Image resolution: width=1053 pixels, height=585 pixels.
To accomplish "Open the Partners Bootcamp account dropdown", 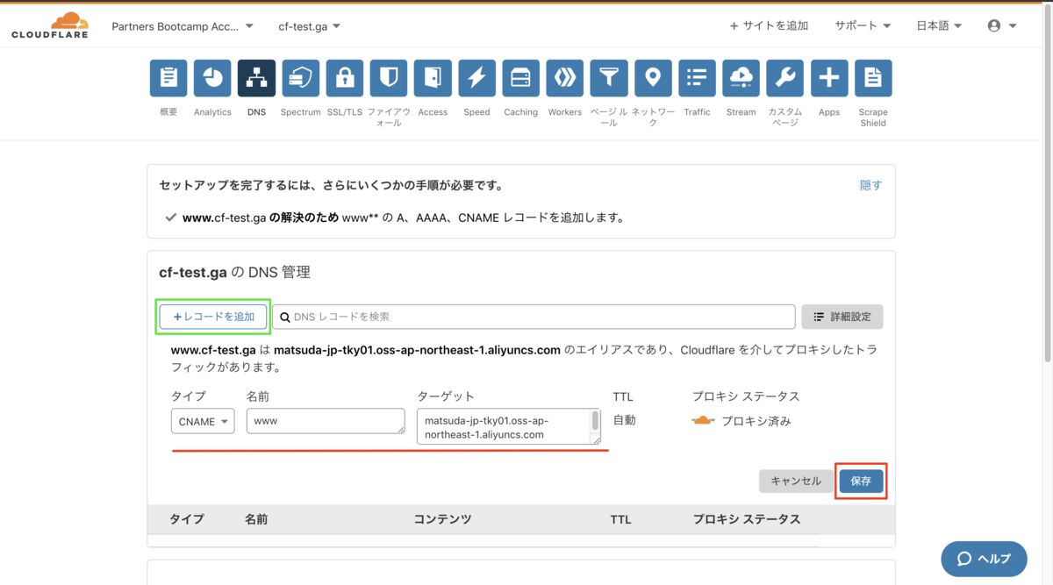I will click(x=183, y=26).
